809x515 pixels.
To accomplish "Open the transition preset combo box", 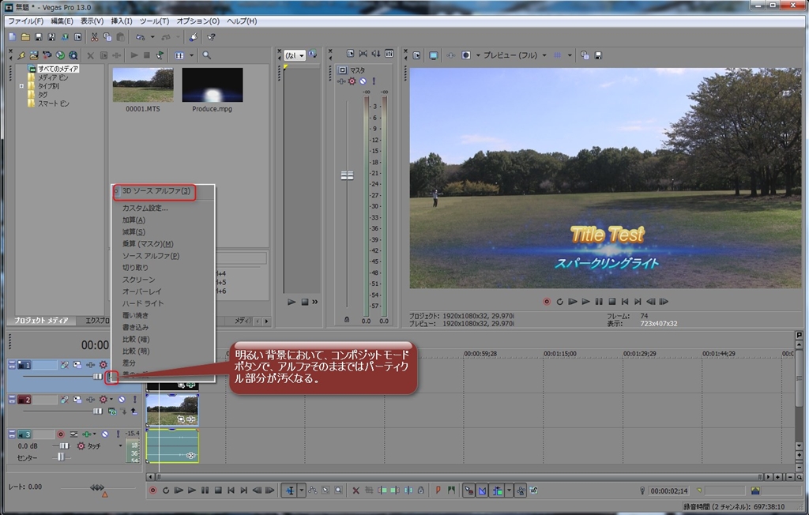I will (x=295, y=55).
